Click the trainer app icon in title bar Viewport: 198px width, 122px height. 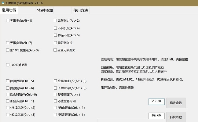(x=3, y=3)
